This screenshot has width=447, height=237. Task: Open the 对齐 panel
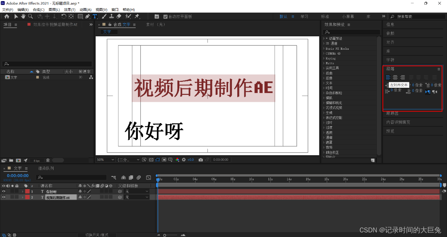coord(390,42)
